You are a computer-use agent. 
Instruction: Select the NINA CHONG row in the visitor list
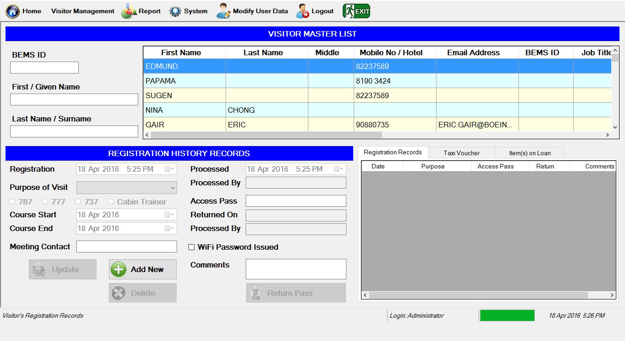pyautogui.click(x=229, y=110)
